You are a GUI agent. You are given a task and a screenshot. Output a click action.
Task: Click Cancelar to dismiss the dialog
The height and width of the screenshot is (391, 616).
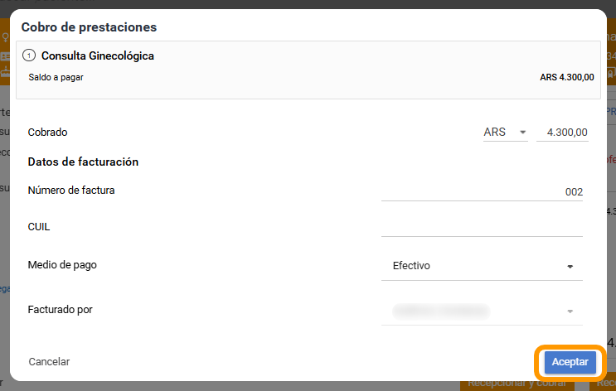[x=49, y=361]
